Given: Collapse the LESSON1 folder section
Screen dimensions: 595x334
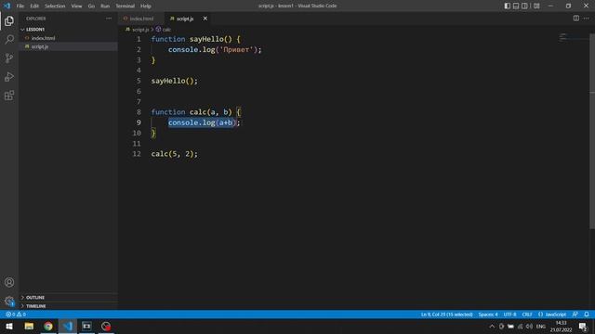Looking at the screenshot, I should 68,29.
